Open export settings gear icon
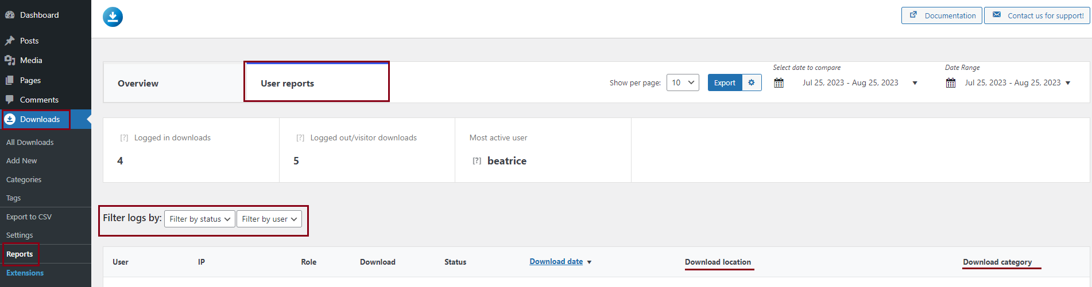Viewport: 1092px width, 287px height. click(x=752, y=82)
